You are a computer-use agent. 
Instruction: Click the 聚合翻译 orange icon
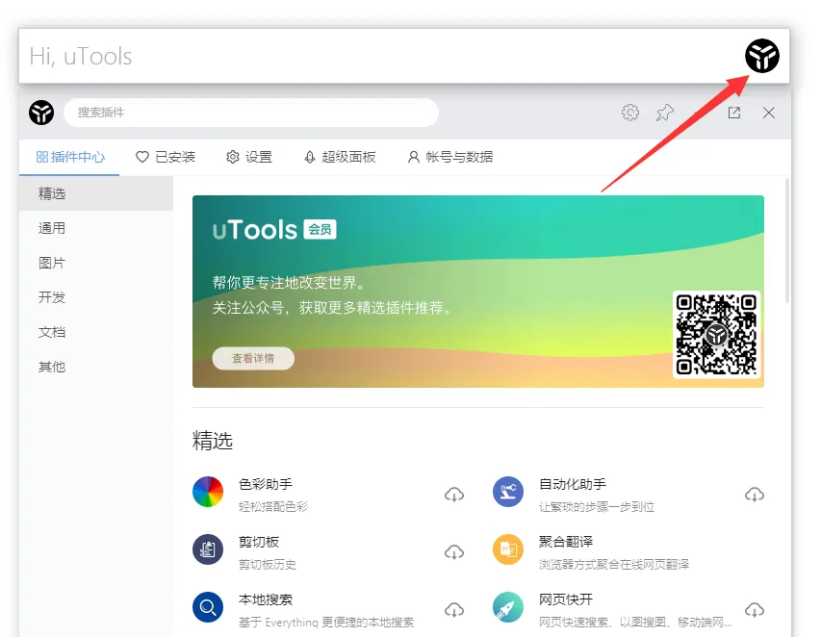(x=508, y=549)
